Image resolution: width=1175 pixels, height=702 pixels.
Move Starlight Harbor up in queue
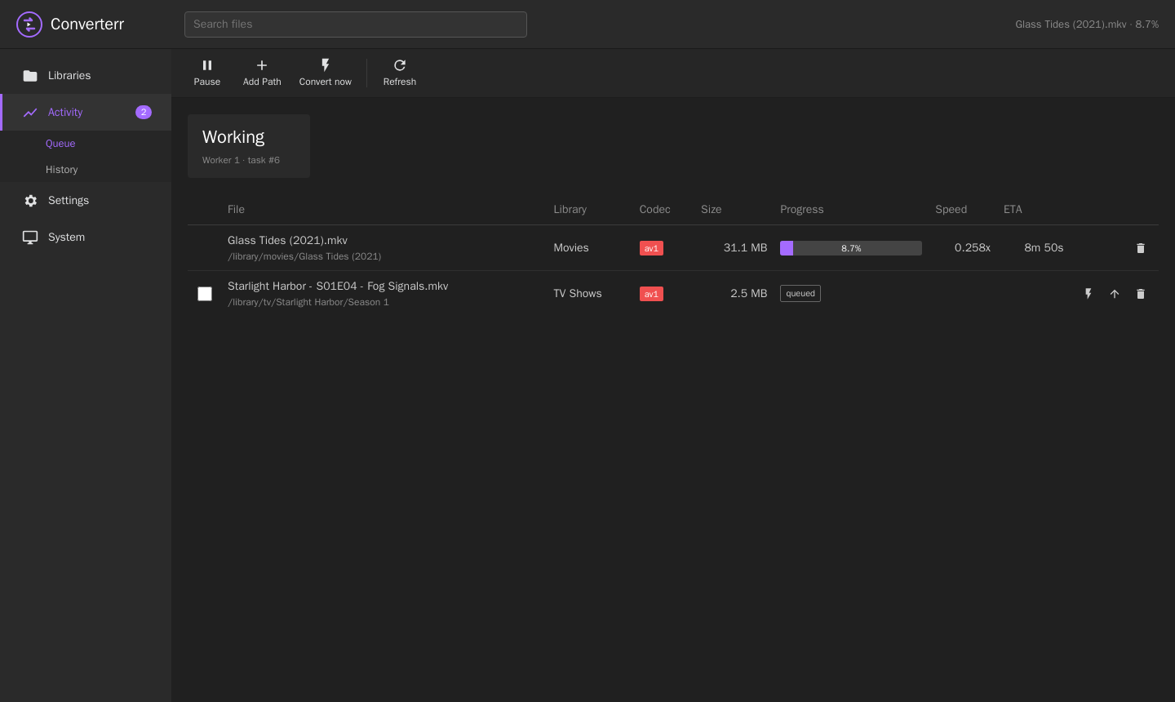point(1115,294)
